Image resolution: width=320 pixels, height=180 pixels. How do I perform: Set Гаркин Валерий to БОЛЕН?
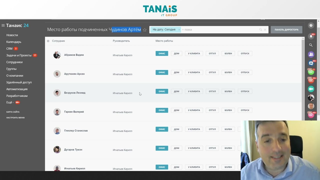[228, 110]
